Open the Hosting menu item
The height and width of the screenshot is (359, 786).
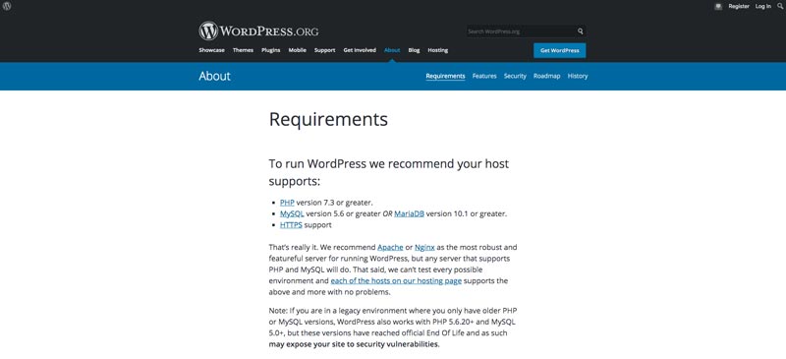(x=437, y=50)
